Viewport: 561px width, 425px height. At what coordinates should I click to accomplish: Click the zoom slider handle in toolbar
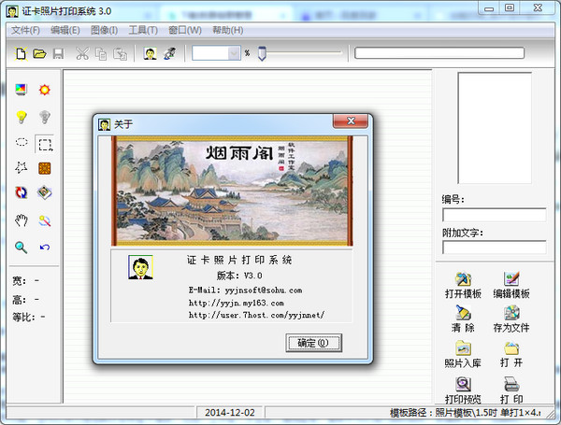tap(263, 53)
